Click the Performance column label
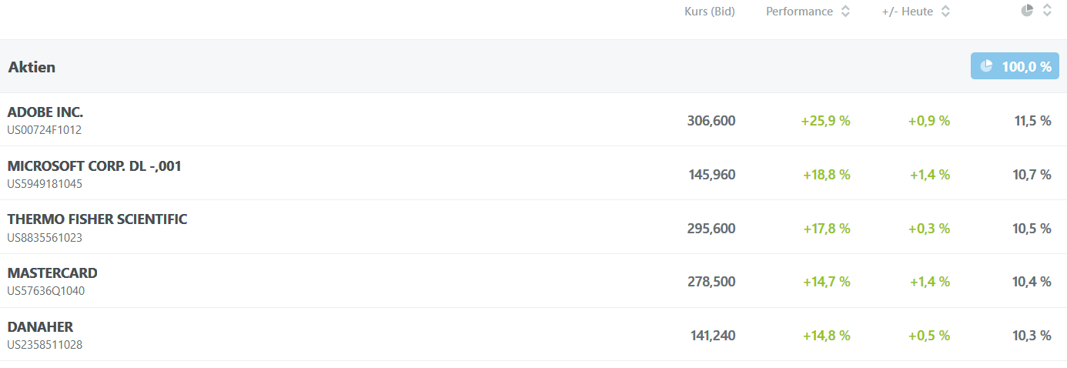1067x368 pixels. pos(799,12)
